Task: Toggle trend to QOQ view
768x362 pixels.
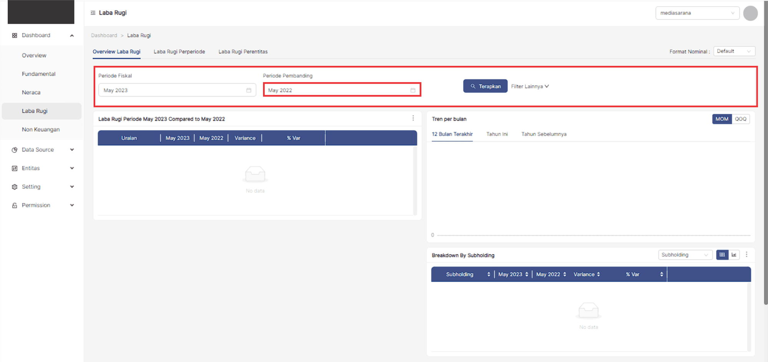Action: 740,119
